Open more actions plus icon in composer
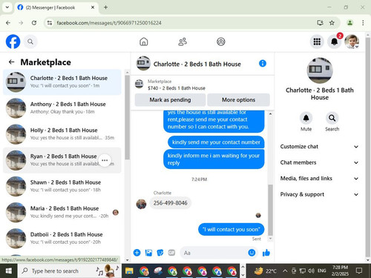The image size is (371, 278). 137,253
